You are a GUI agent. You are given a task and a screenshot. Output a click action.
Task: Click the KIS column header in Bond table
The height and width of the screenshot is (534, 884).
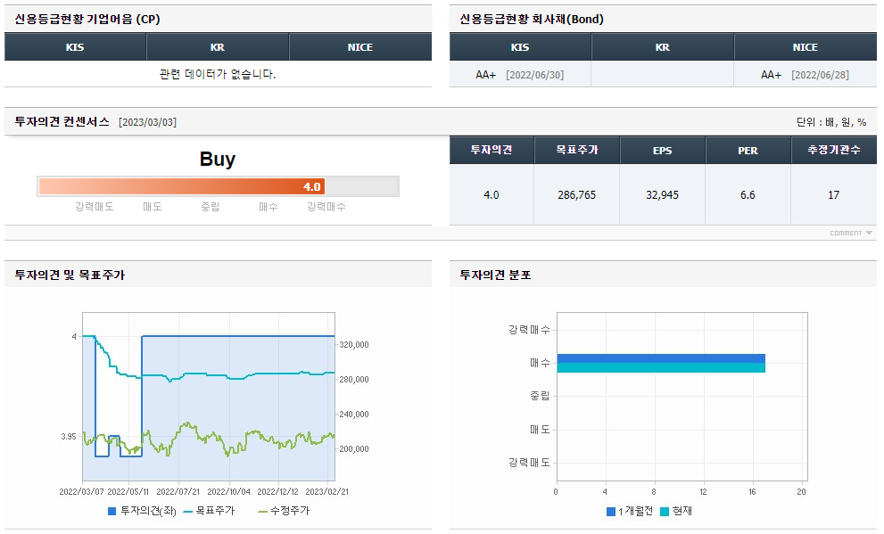tap(520, 46)
